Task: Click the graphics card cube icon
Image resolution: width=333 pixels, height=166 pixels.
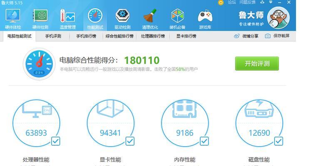Action: (x=110, y=109)
